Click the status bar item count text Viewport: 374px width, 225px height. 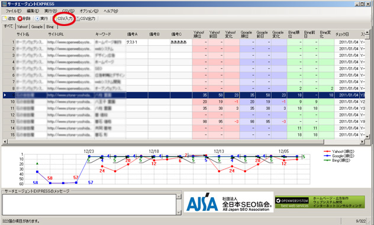pyautogui.click(x=21, y=221)
